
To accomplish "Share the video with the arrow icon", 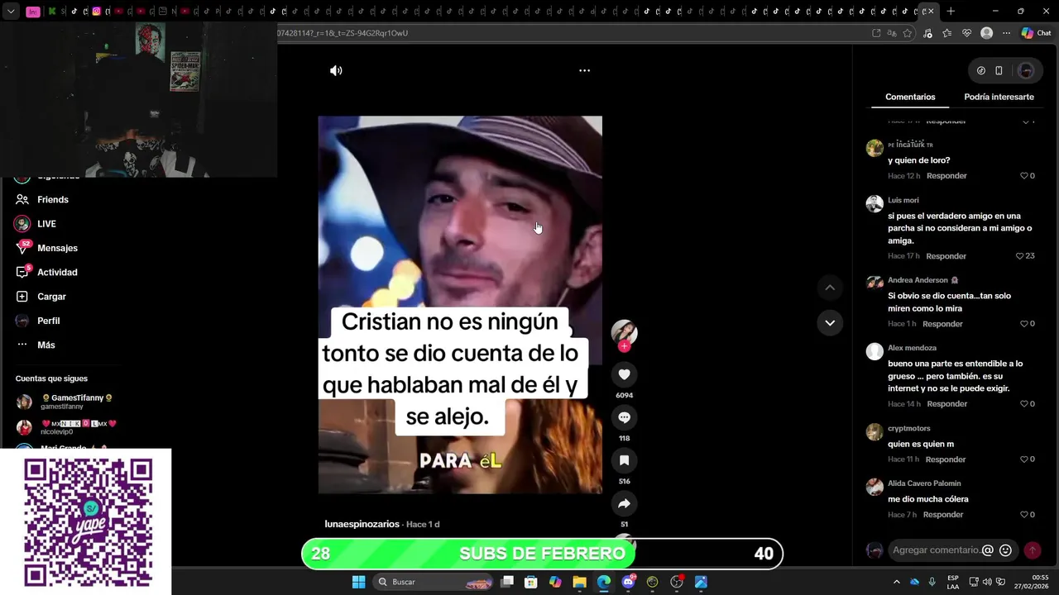I will click(624, 503).
